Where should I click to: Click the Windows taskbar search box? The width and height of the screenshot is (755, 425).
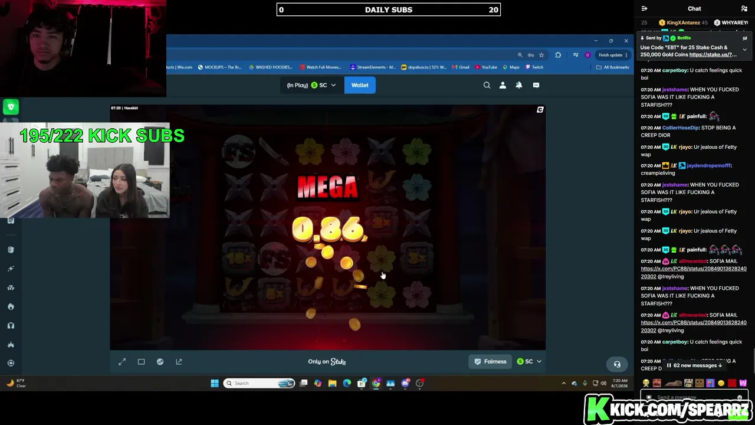[260, 384]
